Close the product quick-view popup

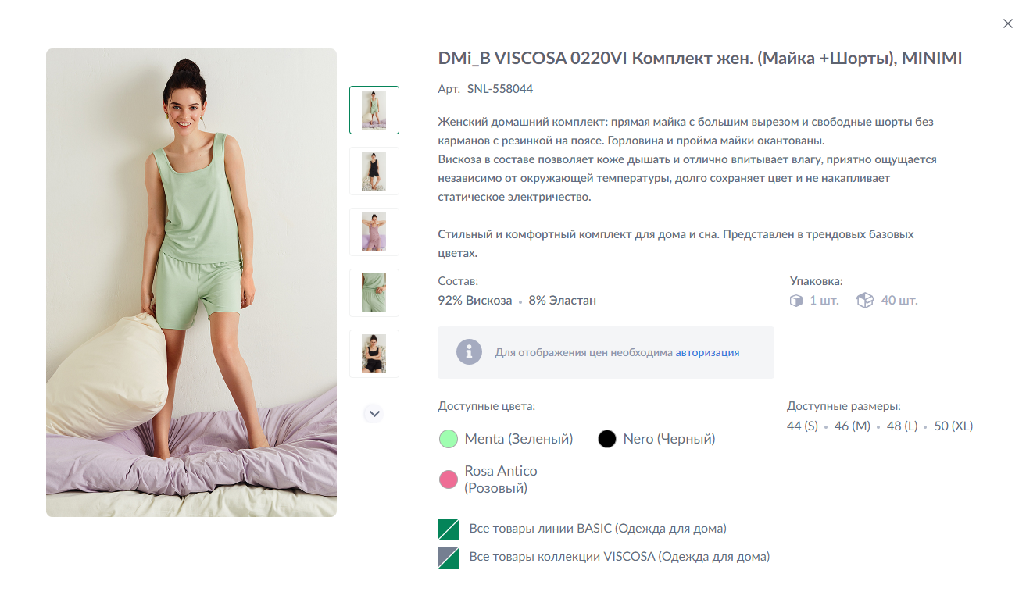[x=1007, y=24]
